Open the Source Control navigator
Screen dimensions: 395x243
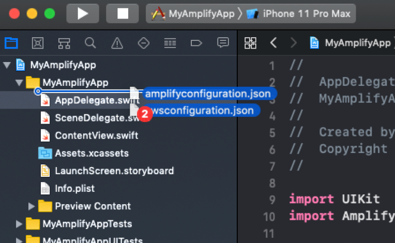coord(38,43)
